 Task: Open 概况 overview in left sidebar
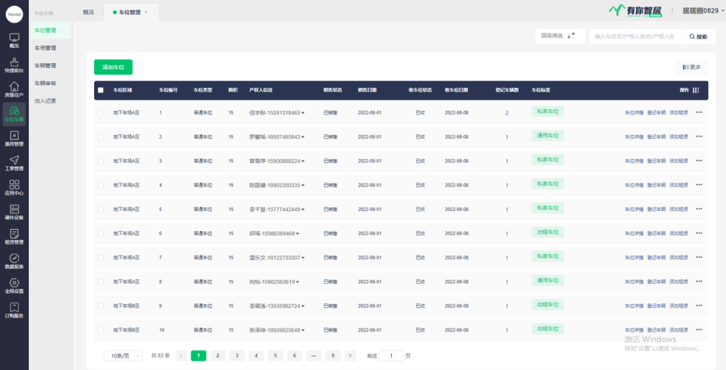[14, 40]
